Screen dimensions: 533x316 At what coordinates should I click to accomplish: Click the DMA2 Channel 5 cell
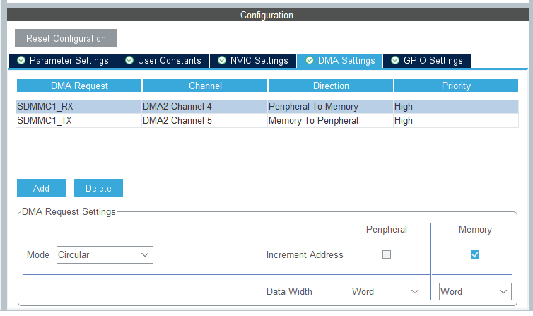pyautogui.click(x=204, y=121)
